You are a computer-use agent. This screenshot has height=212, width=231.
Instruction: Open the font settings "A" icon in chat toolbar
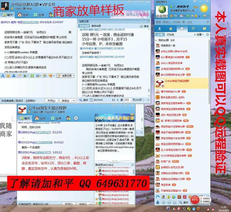pos(3,76)
